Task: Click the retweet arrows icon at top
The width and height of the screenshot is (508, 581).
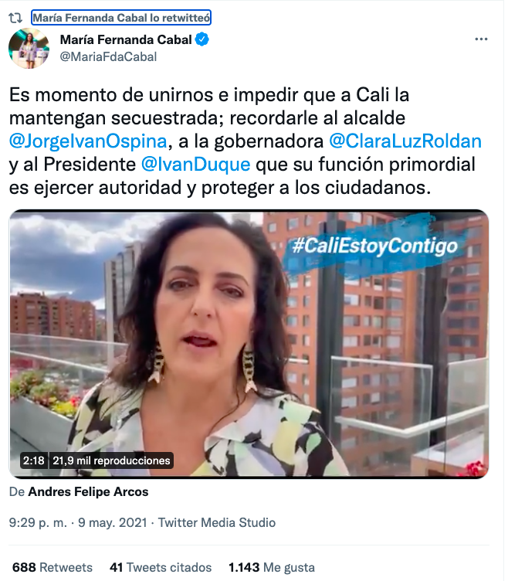Action: (x=15, y=18)
